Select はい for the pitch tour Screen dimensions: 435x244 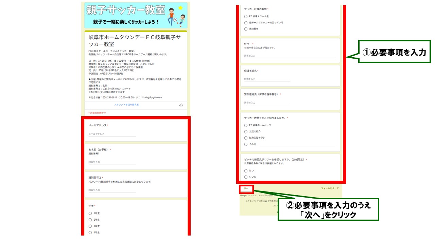click(246, 171)
